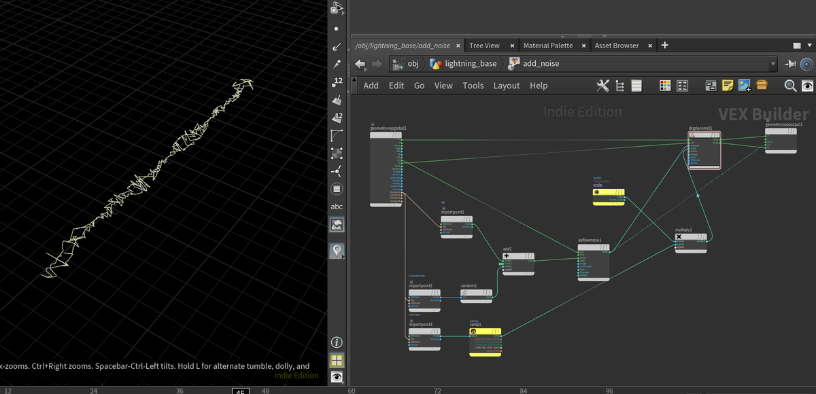816x394 pixels.
Task: Pin the network pane
Action: pos(790,64)
